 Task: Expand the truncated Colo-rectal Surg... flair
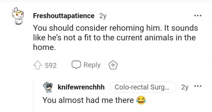143,87
